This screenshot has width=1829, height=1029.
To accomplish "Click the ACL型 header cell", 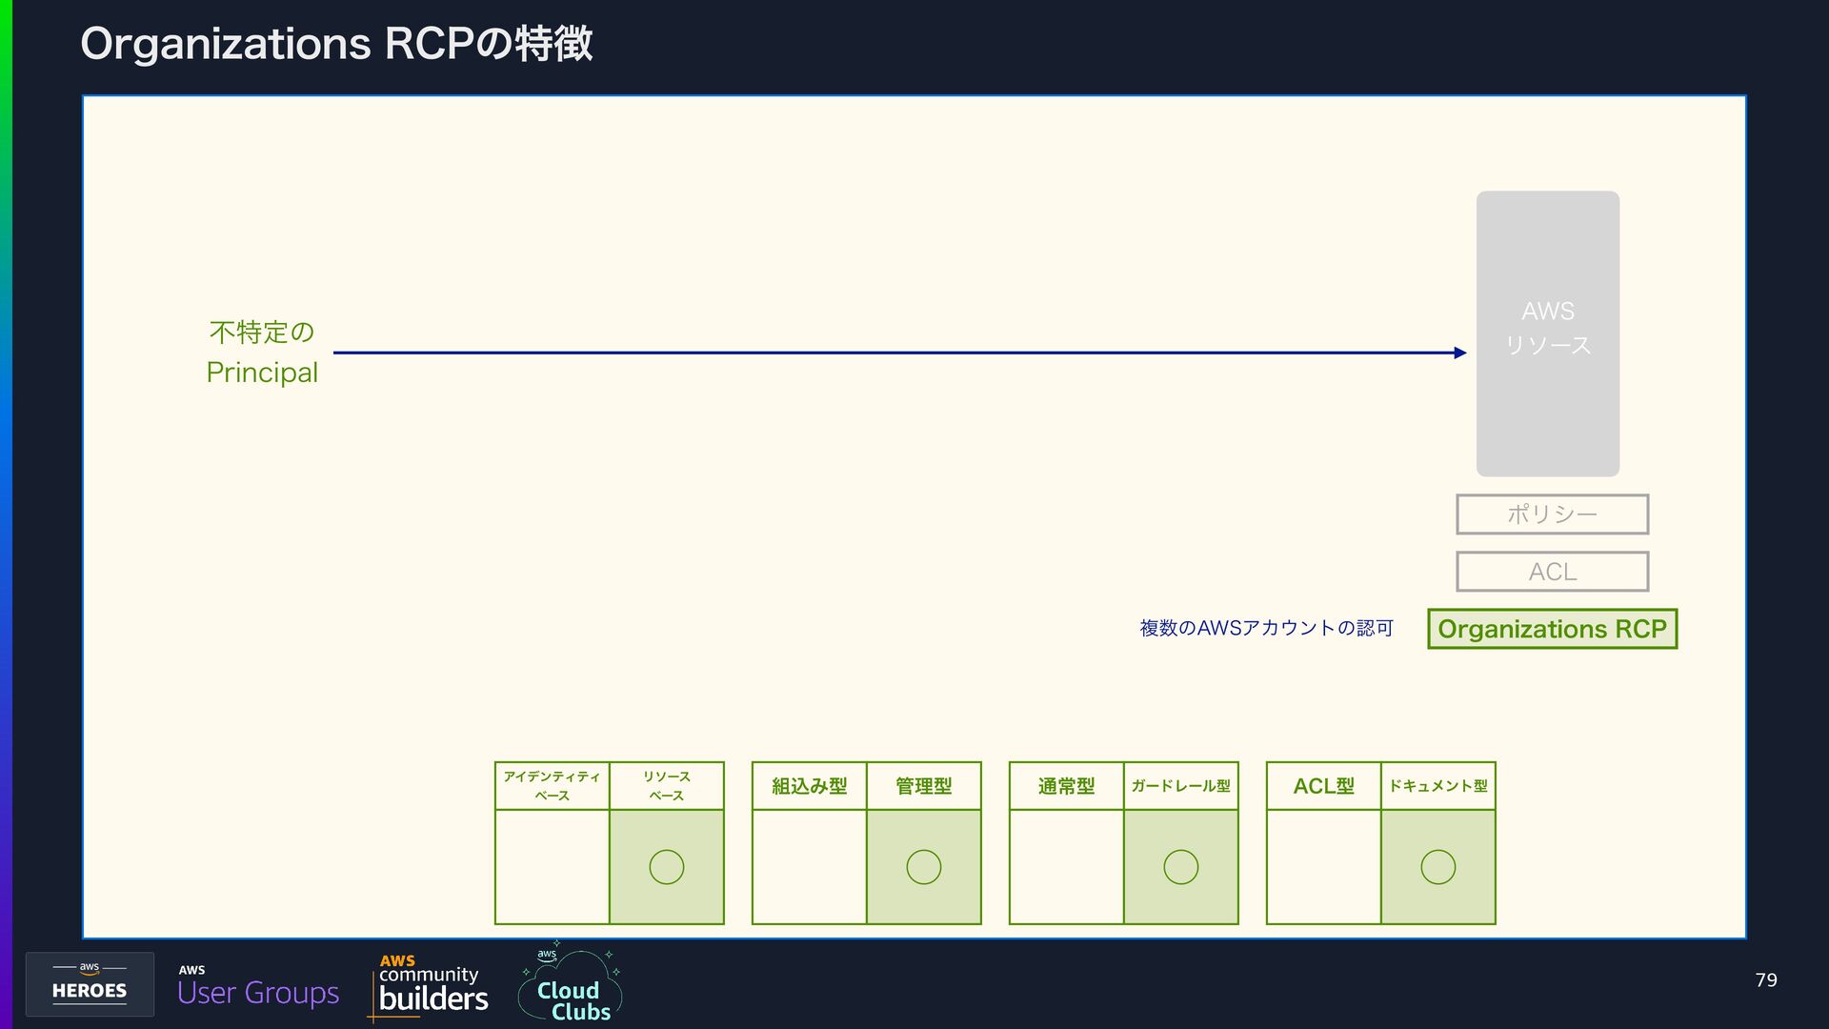I will (x=1324, y=786).
